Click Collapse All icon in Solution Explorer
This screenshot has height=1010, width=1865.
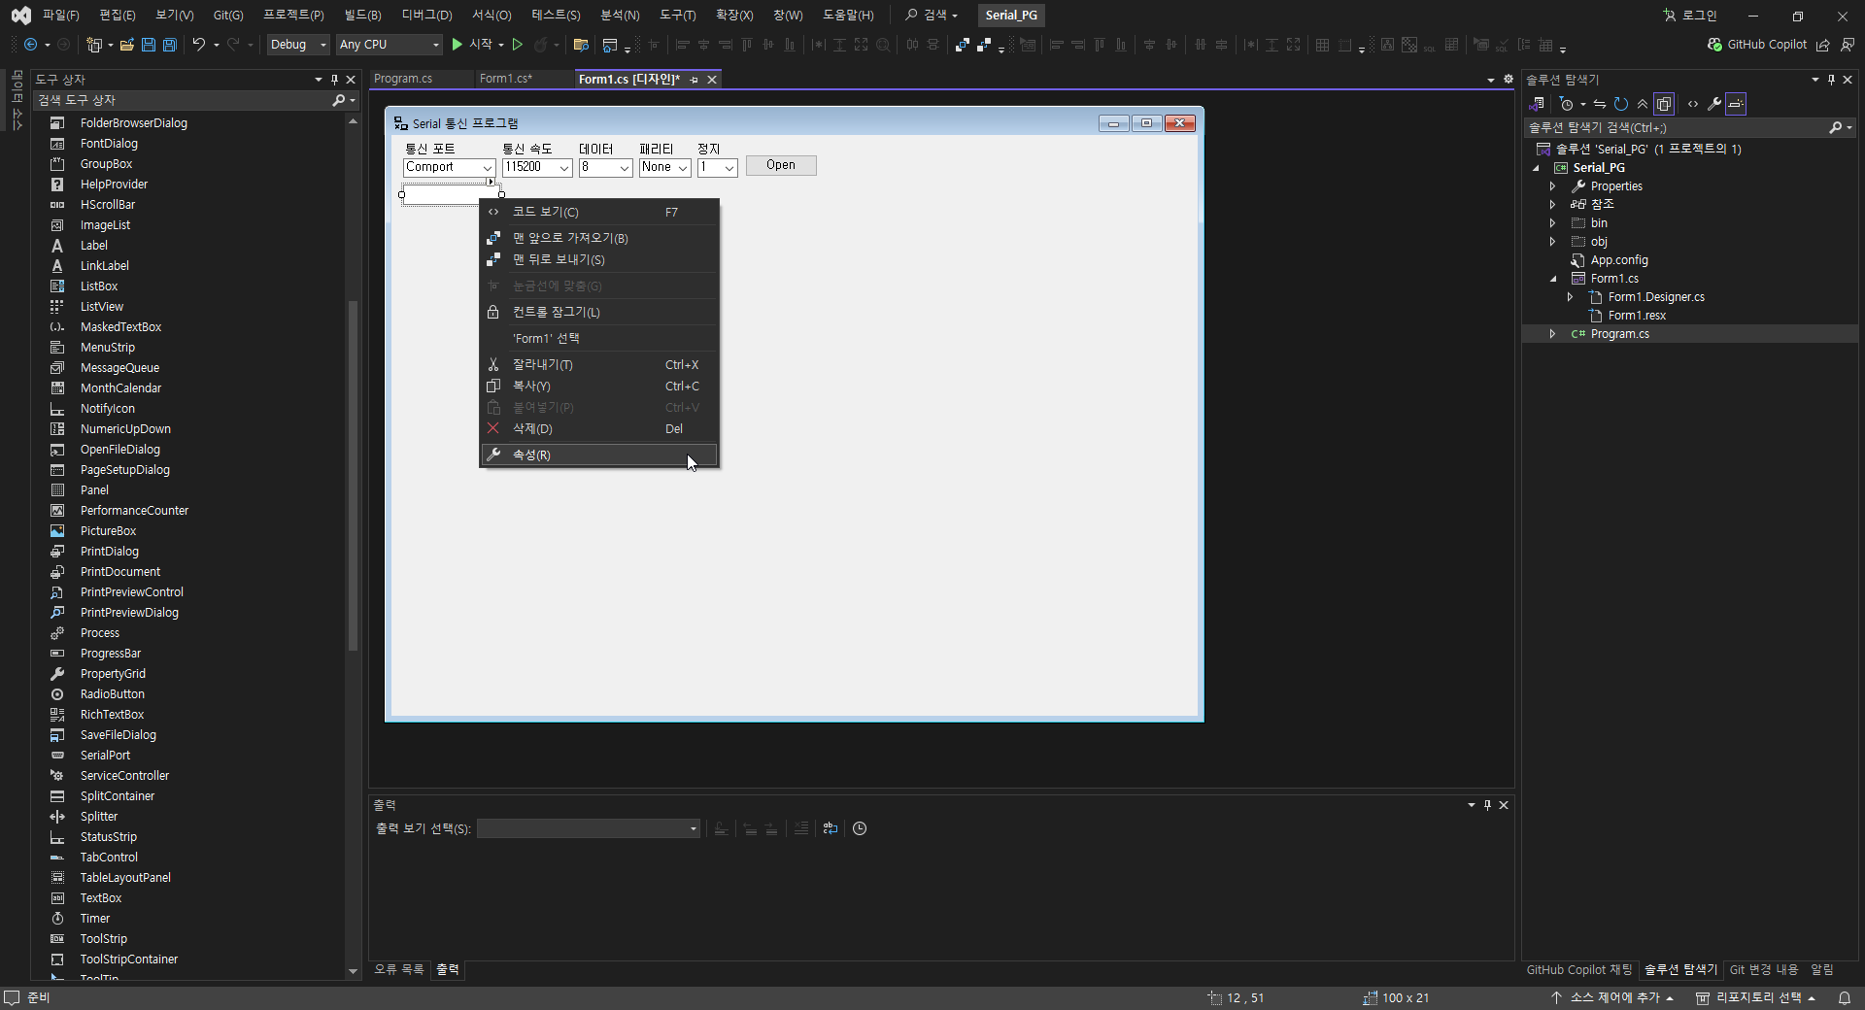tap(1643, 104)
